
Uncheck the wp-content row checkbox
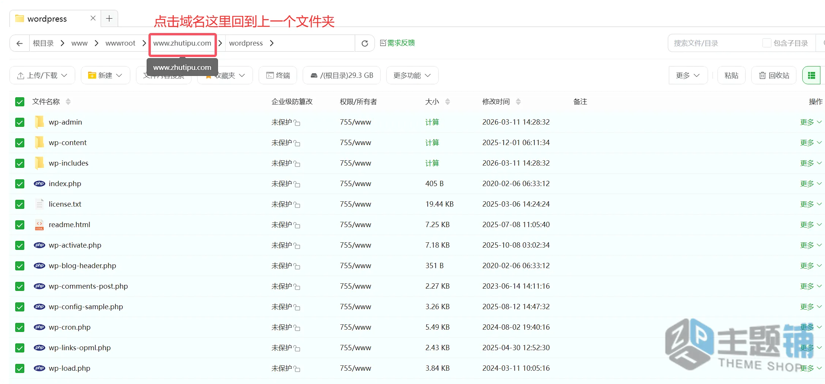pyautogui.click(x=20, y=143)
